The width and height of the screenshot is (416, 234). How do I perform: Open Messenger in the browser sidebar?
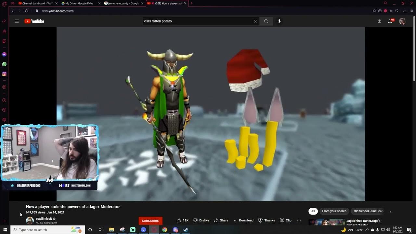point(4,54)
